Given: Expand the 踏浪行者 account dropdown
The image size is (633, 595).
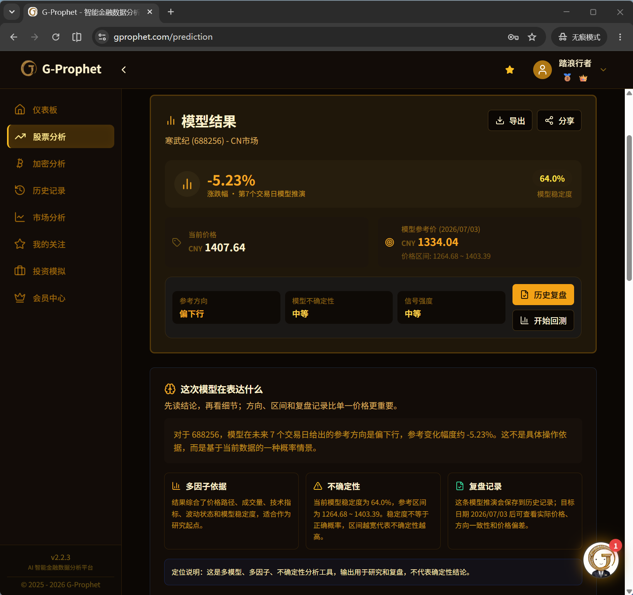Looking at the screenshot, I should (603, 70).
